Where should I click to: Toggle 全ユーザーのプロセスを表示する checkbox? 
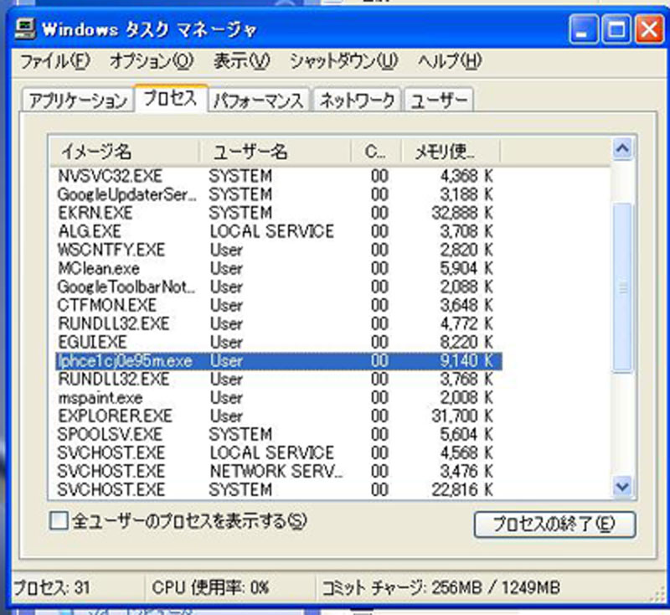pyautogui.click(x=59, y=521)
